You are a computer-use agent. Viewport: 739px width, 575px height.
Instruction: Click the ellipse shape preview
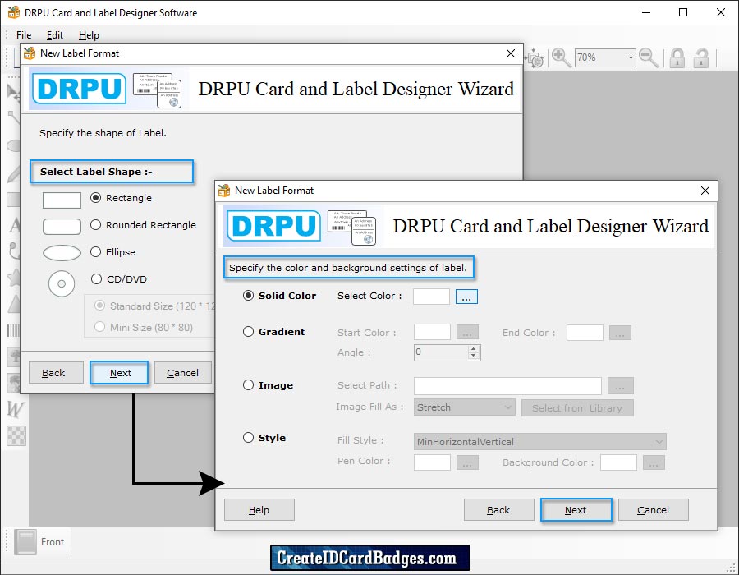[x=62, y=253]
